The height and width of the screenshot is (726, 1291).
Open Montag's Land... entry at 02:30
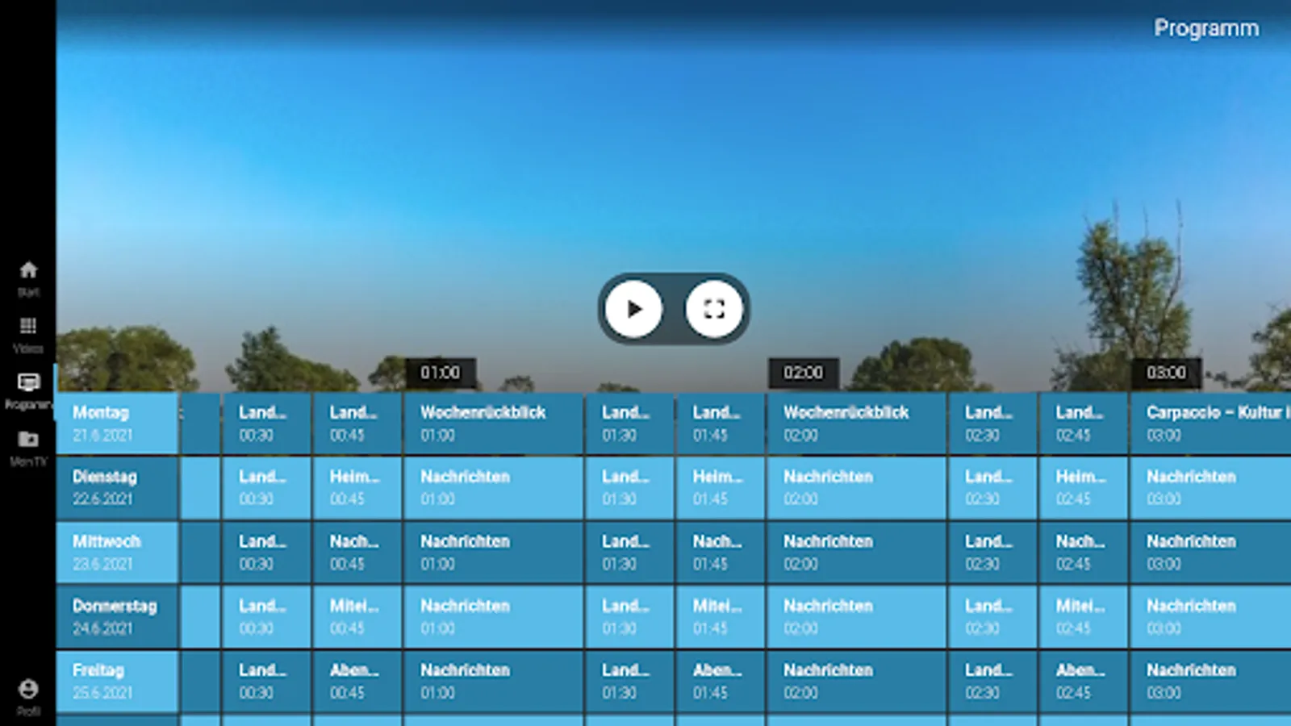(993, 423)
